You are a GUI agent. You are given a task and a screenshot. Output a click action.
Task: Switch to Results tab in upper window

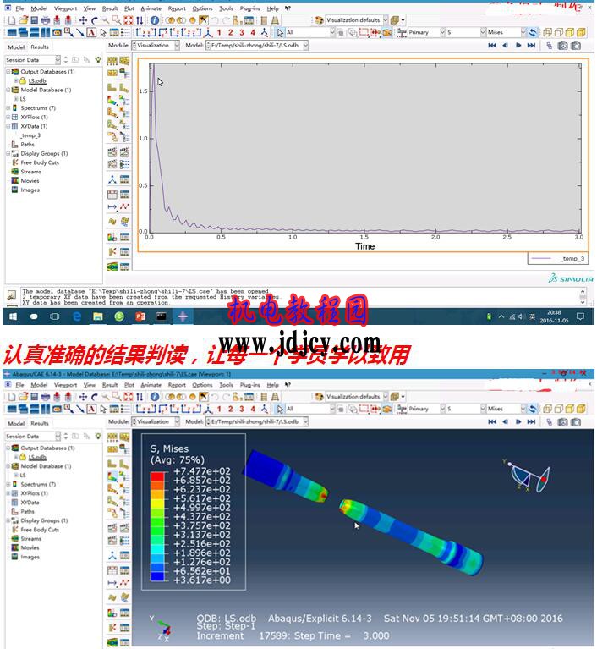(x=40, y=47)
